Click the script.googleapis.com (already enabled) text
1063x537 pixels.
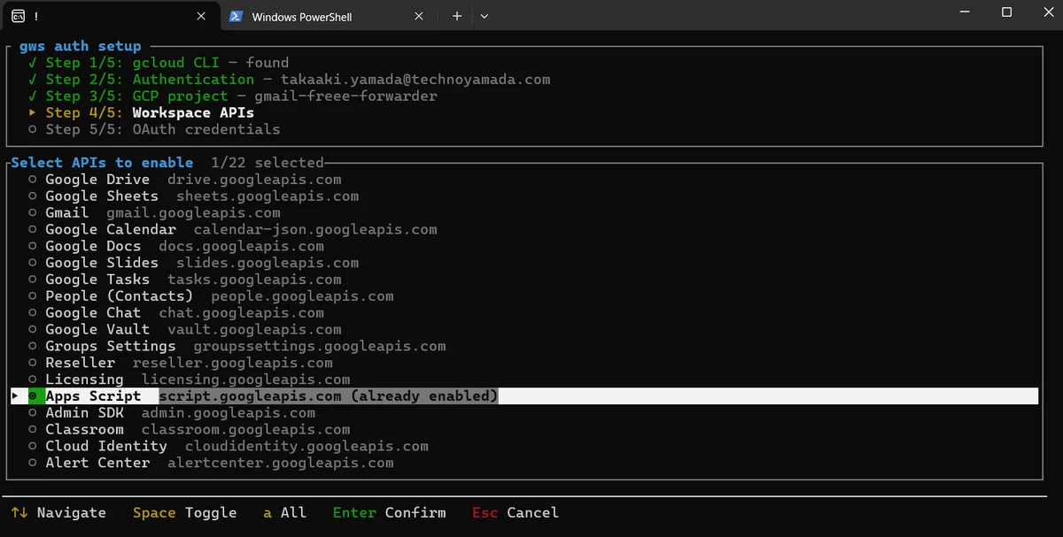(329, 396)
